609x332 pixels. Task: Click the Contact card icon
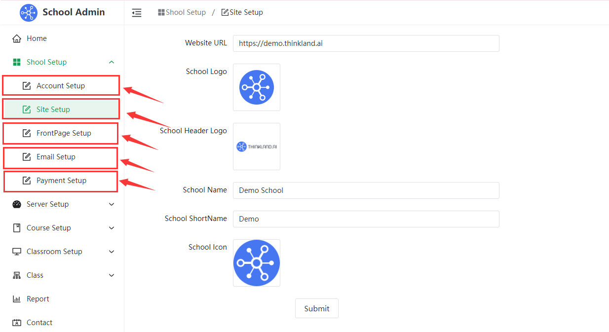click(17, 323)
